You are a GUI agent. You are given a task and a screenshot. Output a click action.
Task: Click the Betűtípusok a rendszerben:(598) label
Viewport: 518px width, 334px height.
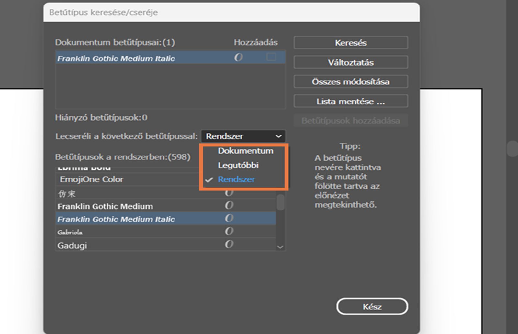click(123, 157)
